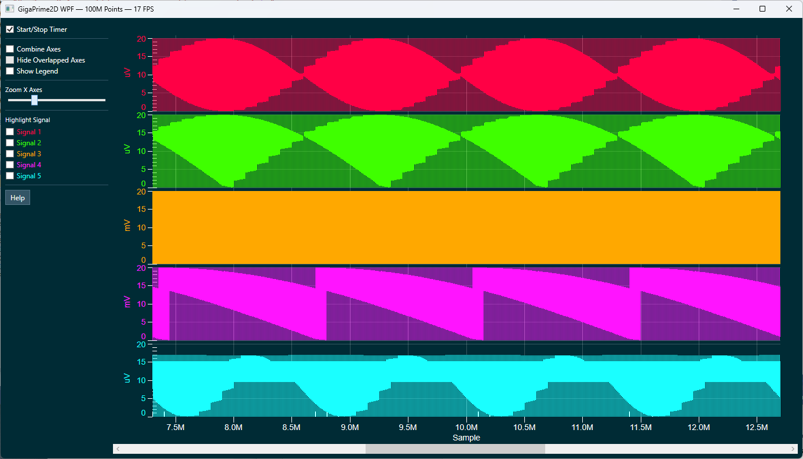Enable highlighting for Signal 5 checkbox

tap(10, 176)
